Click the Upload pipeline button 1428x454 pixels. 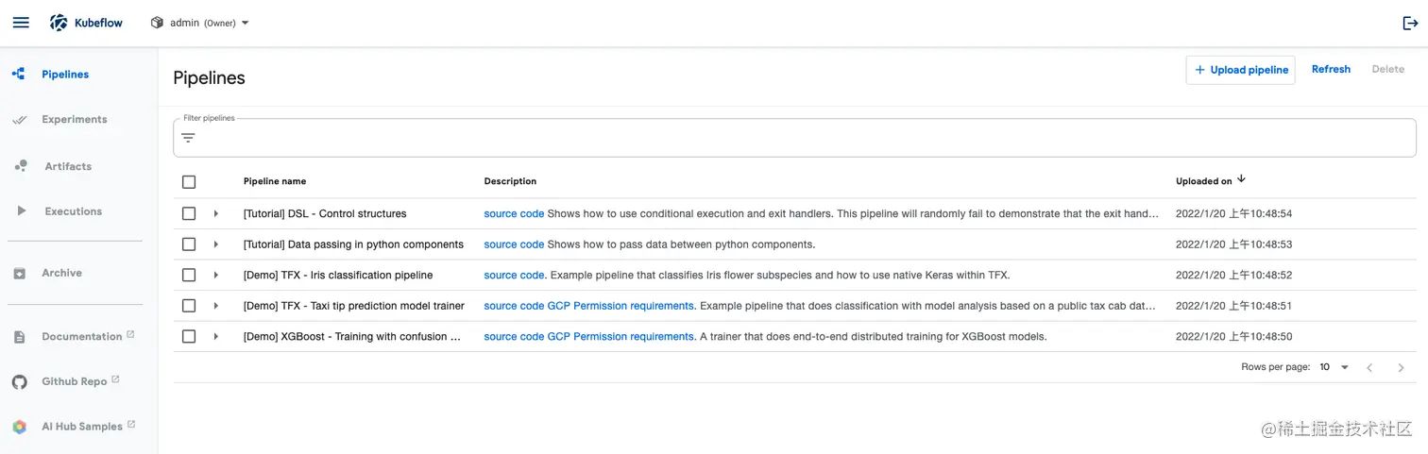[1240, 70]
